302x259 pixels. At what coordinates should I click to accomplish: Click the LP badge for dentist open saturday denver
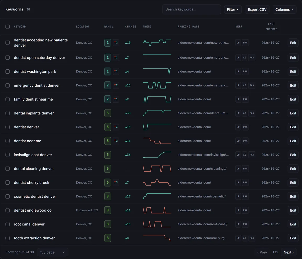(x=238, y=58)
